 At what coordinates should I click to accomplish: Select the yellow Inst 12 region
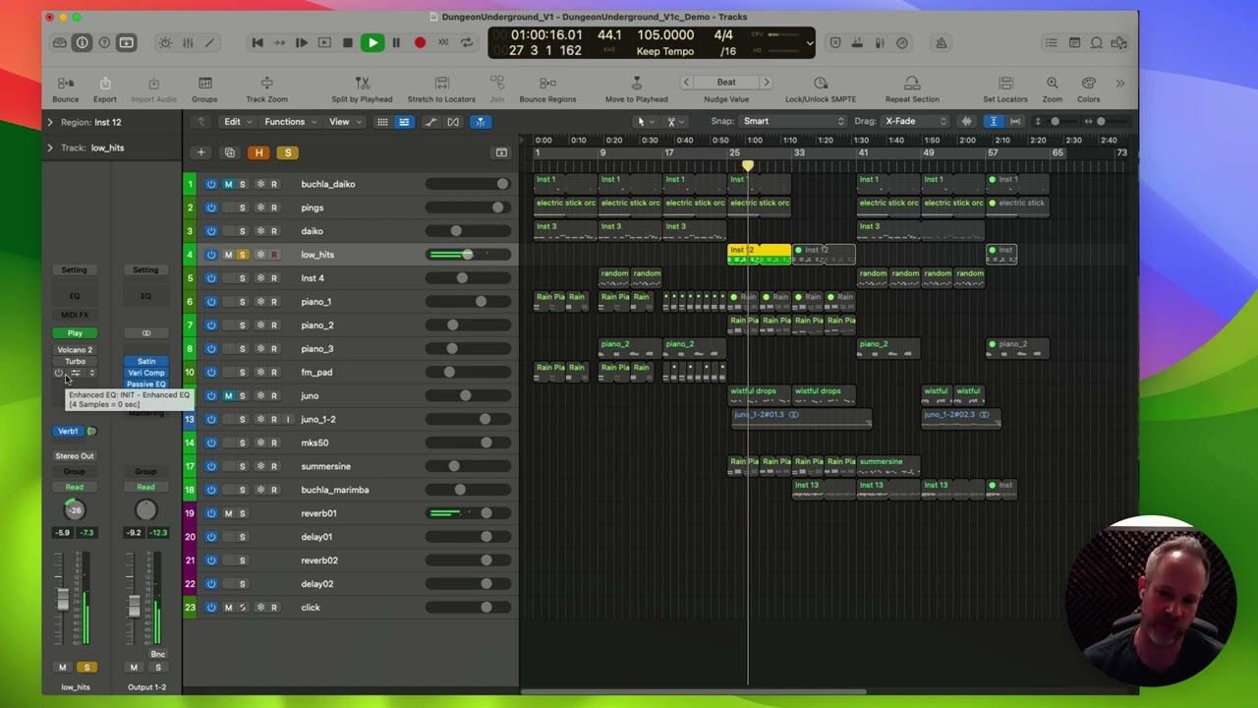point(758,255)
